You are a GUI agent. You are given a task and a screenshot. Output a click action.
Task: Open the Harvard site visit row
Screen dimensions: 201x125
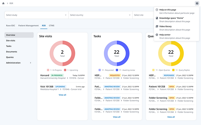62,77
